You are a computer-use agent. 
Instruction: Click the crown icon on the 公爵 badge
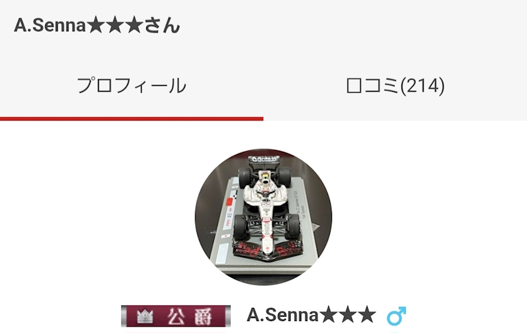tap(145, 316)
